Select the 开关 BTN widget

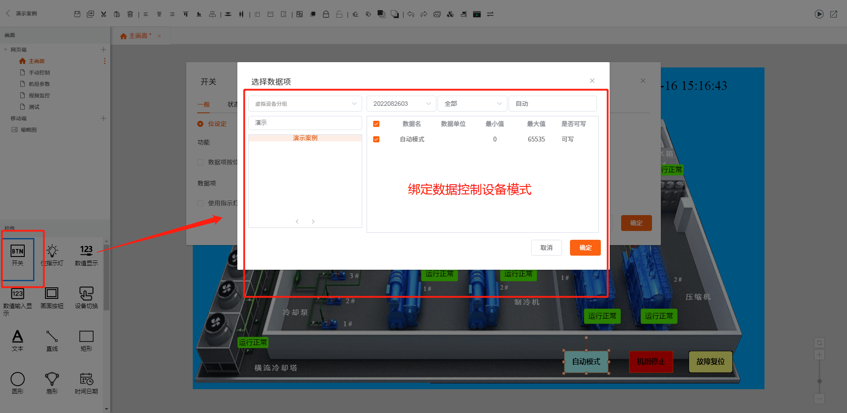18,255
